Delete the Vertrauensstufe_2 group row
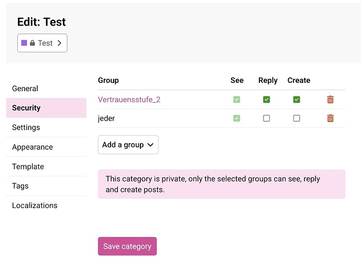Screen dimensions: 361x262 pos(330,100)
